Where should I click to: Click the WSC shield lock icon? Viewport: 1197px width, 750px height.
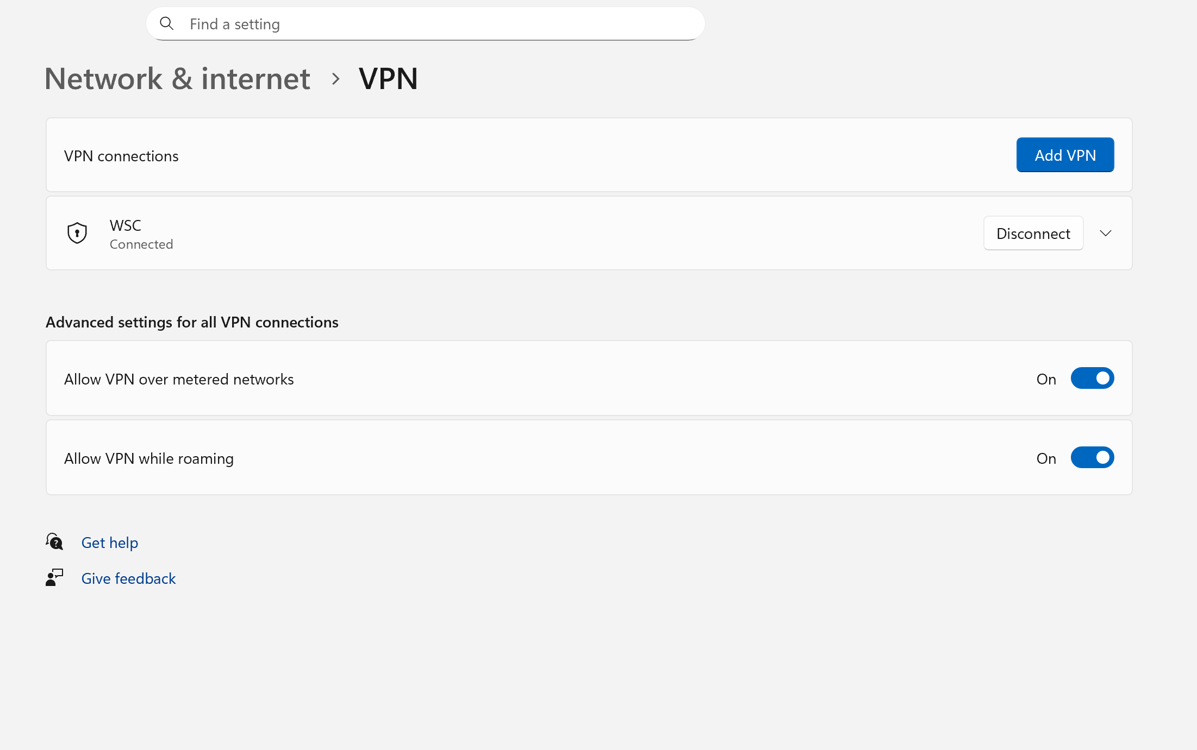pyautogui.click(x=77, y=233)
